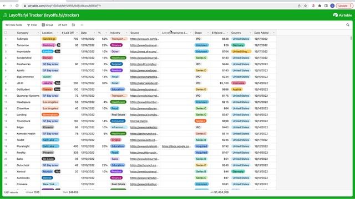Open the Headspace bloomberg source link
Screen dimensions: 355x199
(144, 102)
